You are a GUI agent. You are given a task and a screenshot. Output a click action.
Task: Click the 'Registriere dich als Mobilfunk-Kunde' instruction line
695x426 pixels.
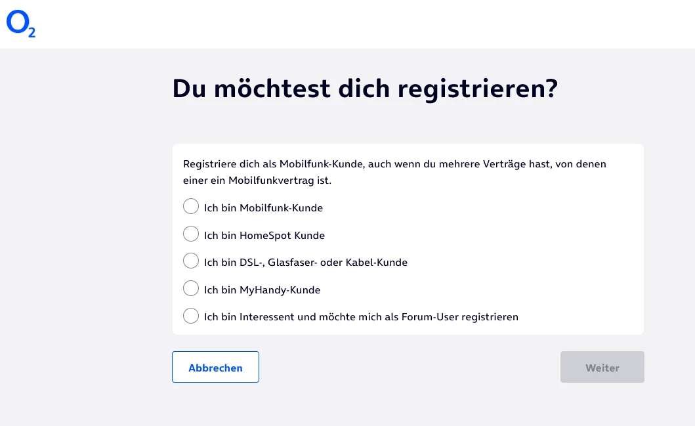click(x=394, y=164)
